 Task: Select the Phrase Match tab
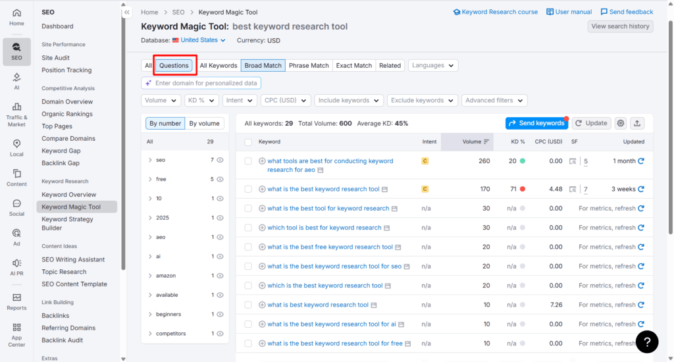pos(309,65)
